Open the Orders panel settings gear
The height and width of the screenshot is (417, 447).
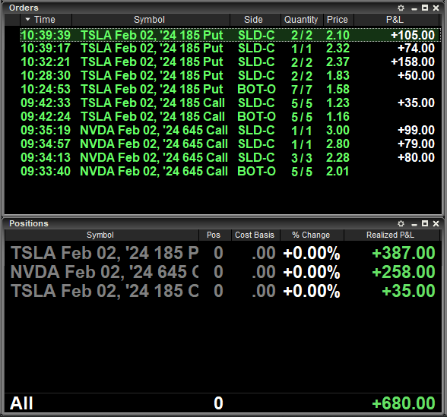click(x=401, y=8)
